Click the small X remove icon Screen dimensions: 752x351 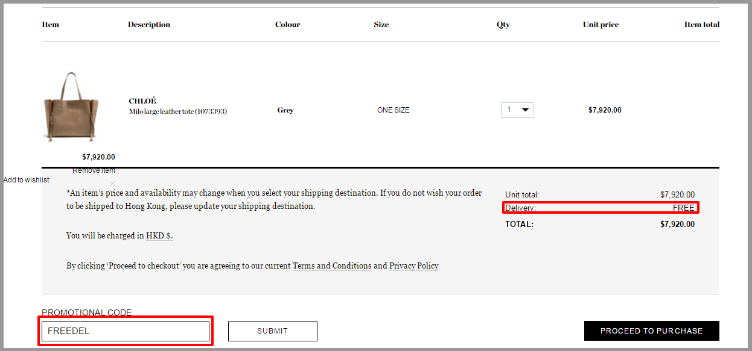pyautogui.click(x=112, y=183)
